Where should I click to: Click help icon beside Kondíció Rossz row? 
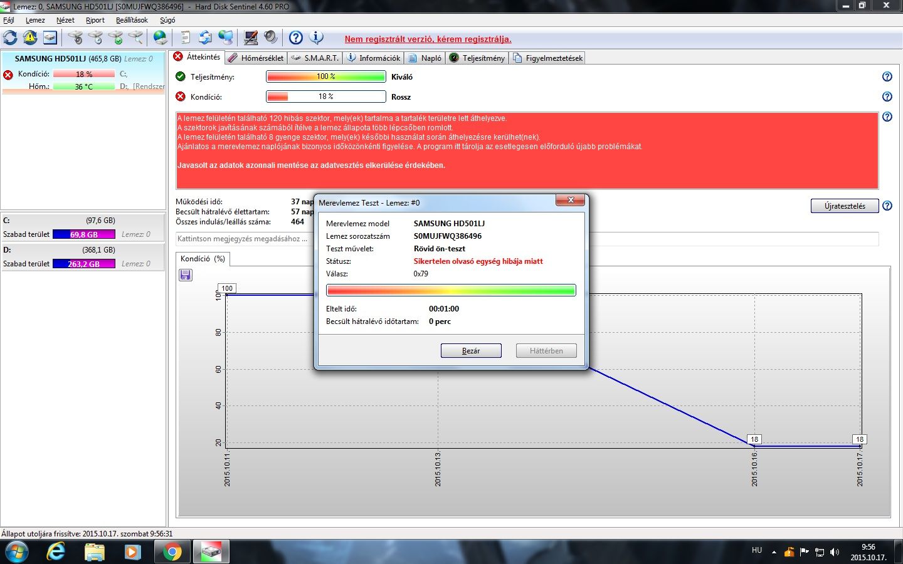[x=887, y=97]
